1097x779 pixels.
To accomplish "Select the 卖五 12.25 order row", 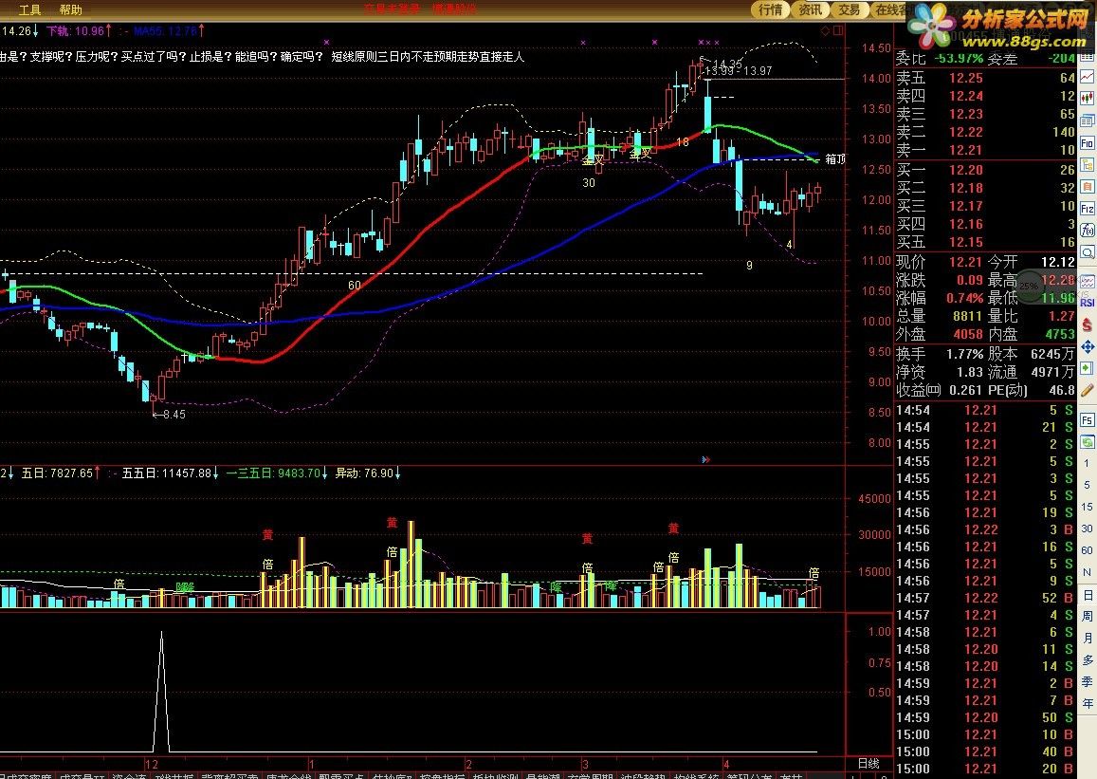I will (985, 78).
